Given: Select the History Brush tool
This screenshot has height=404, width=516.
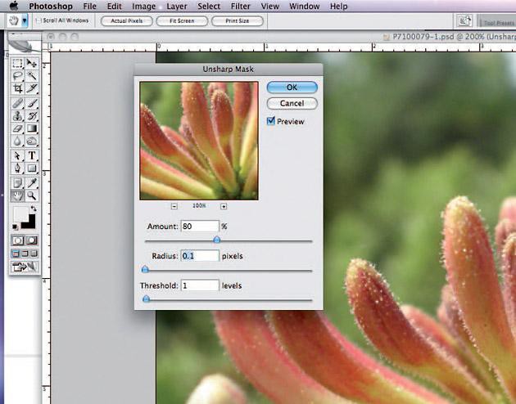Looking at the screenshot, I should coord(32,115).
